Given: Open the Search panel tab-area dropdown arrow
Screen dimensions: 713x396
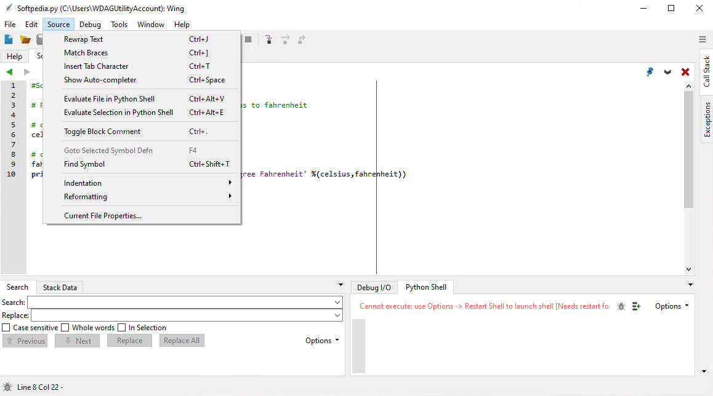Looking at the screenshot, I should (340, 285).
